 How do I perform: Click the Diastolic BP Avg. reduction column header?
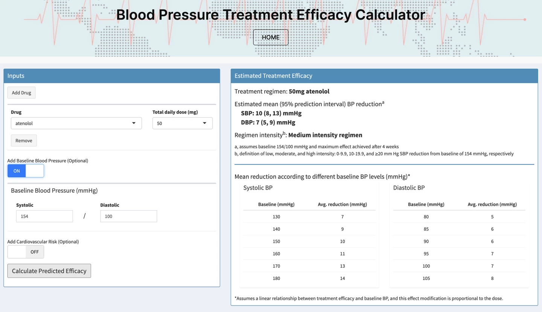(492, 204)
